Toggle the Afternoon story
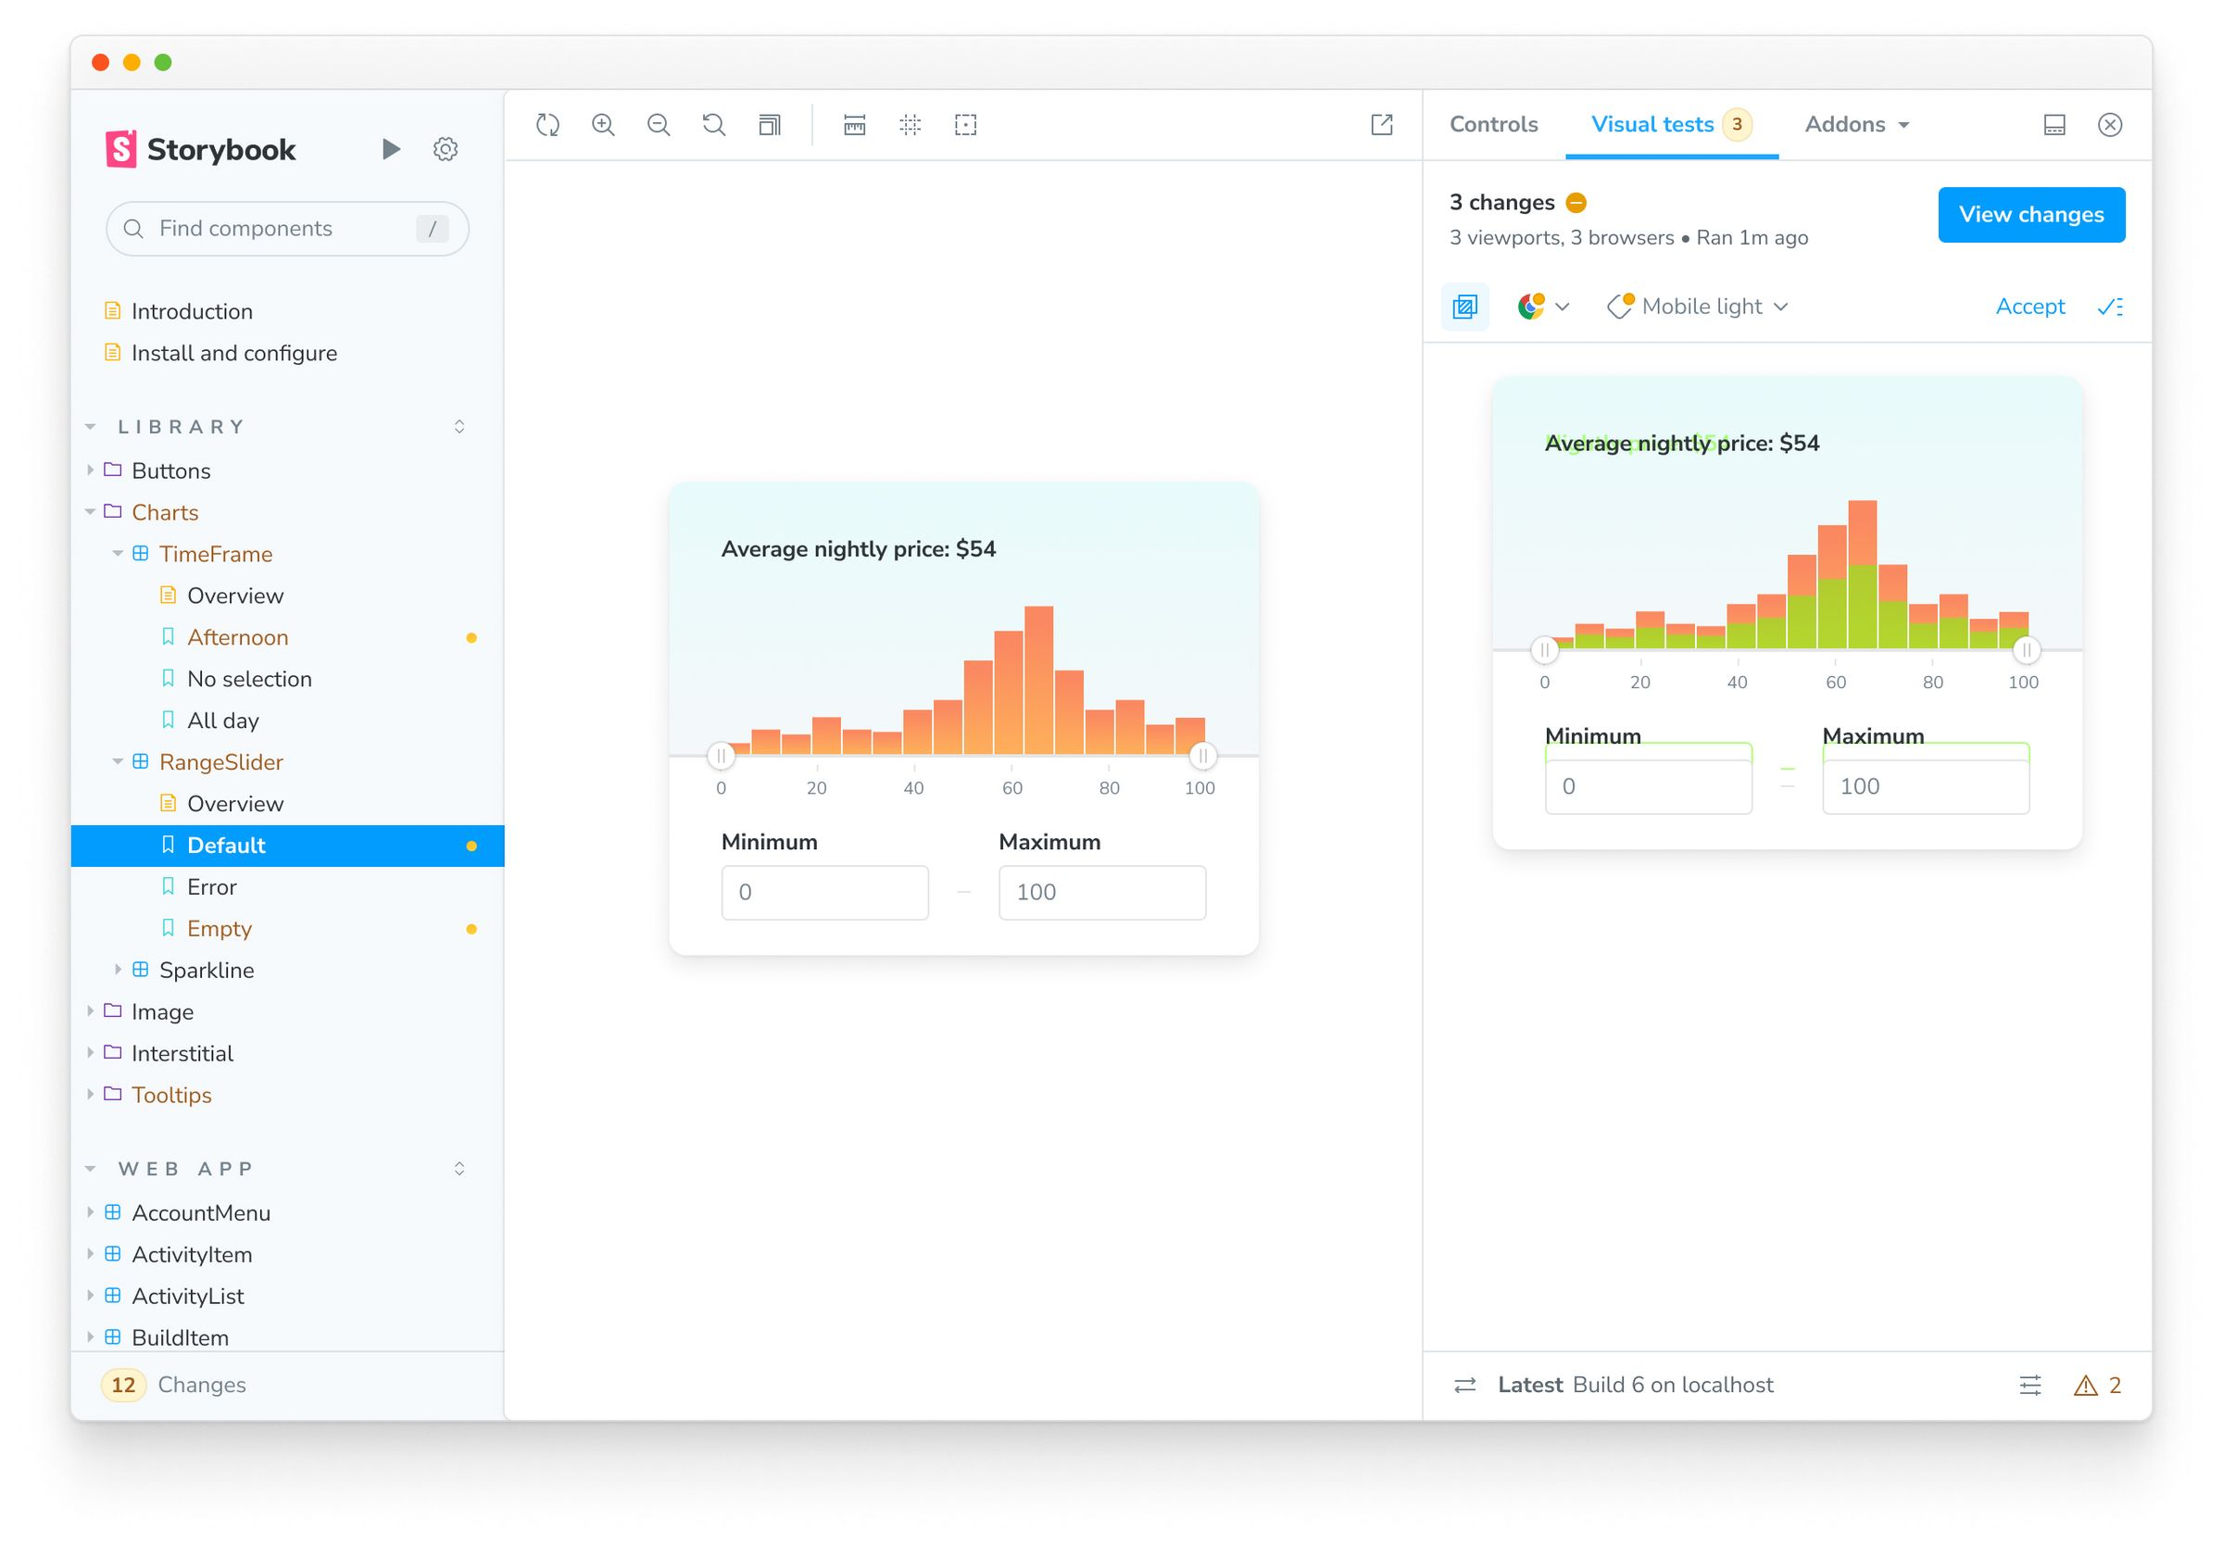Viewport: 2223px width, 1543px height. tap(236, 636)
